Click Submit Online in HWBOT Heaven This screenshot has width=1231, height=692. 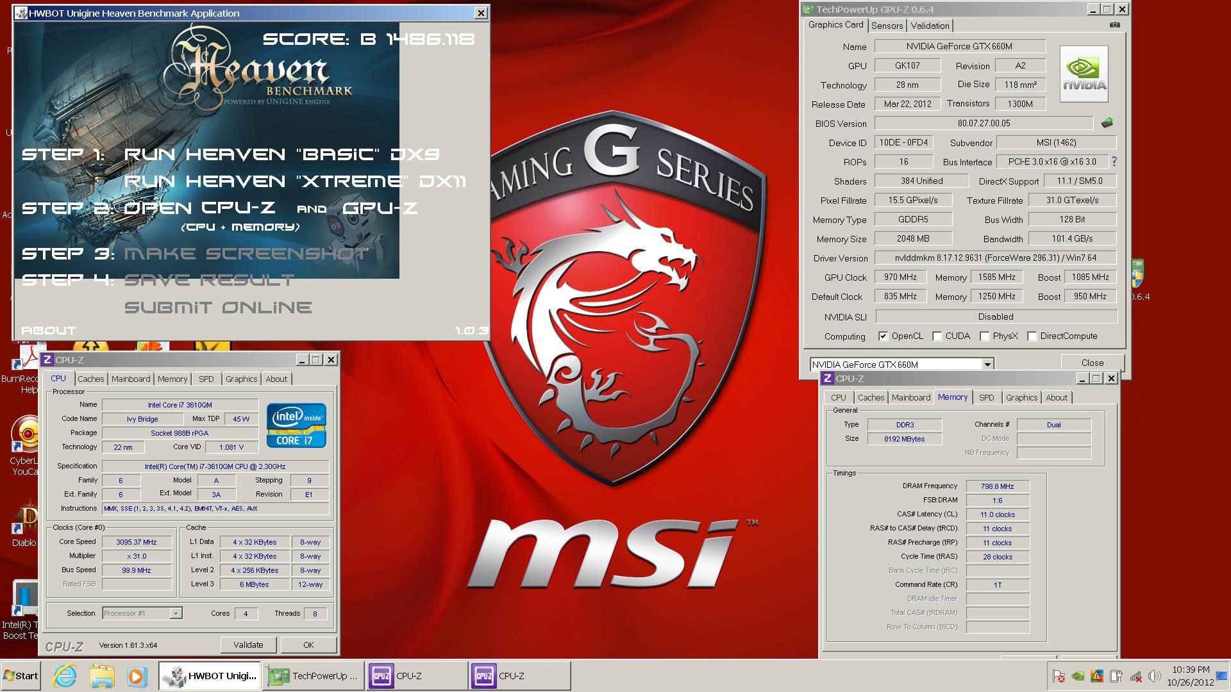[218, 308]
